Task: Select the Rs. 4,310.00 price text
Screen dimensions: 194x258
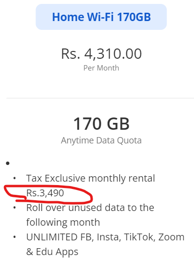Action: point(101,54)
